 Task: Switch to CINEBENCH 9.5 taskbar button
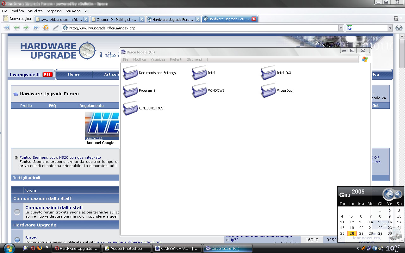click(x=177, y=248)
